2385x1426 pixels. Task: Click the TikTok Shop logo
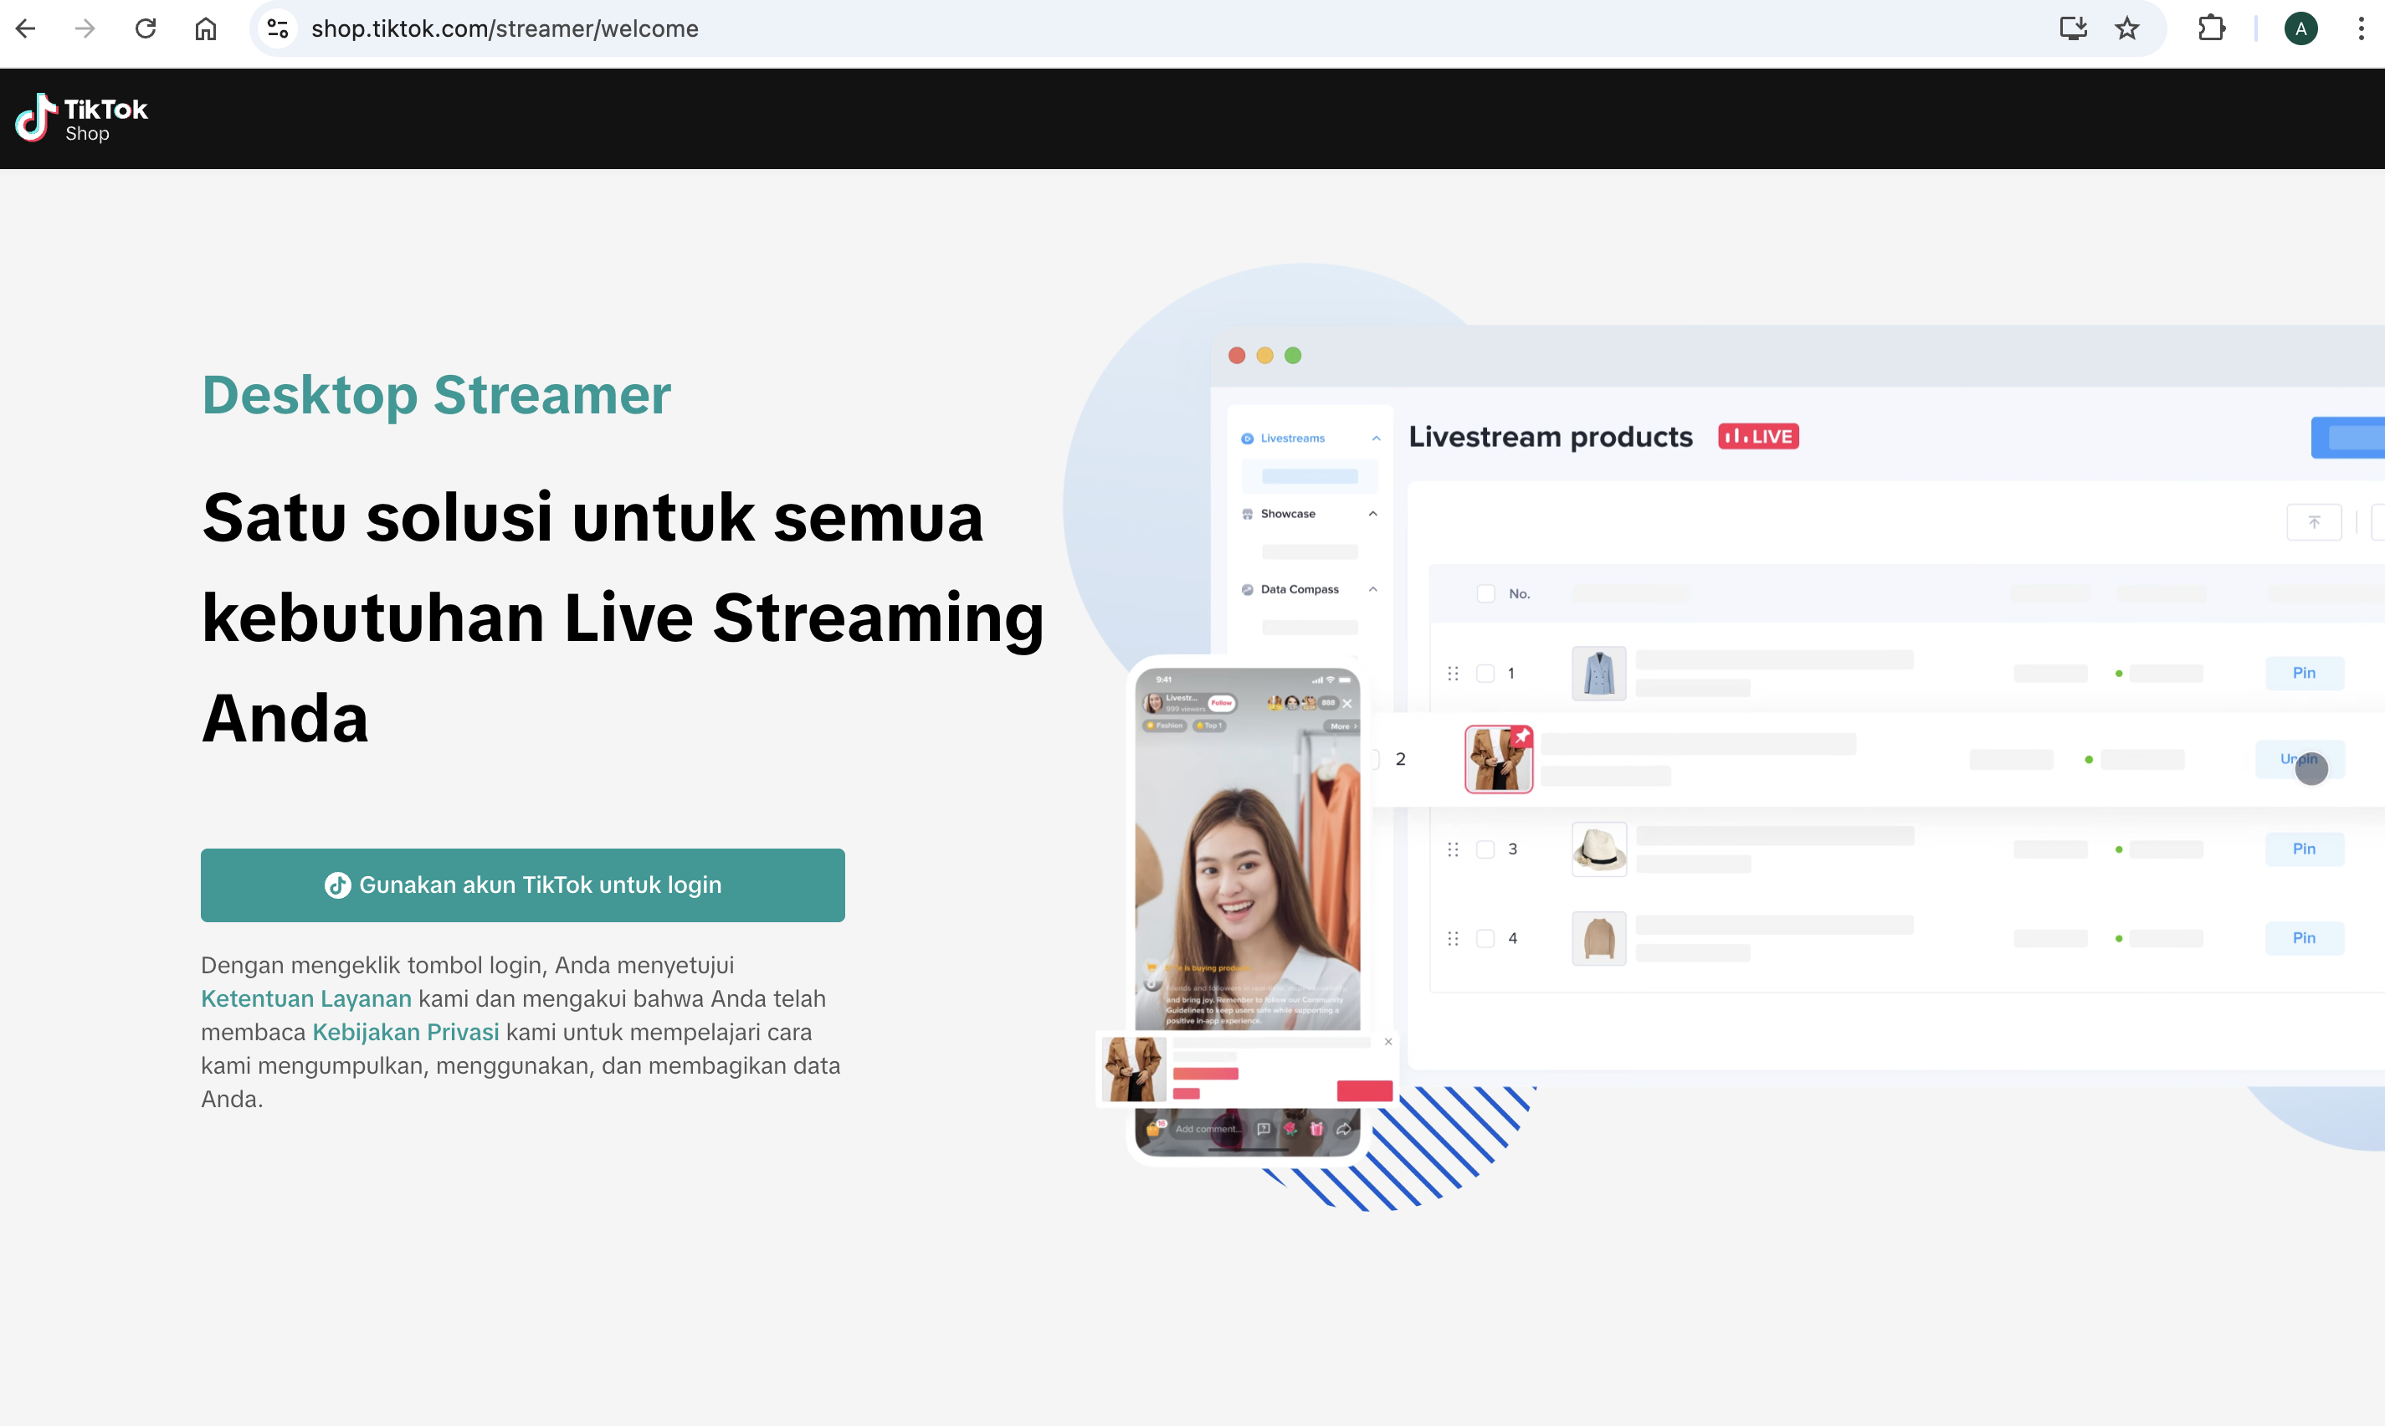80,118
